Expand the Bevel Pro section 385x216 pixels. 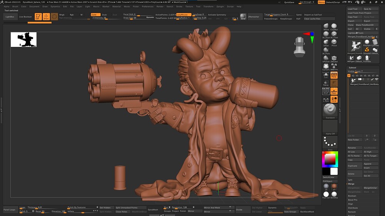coord(353,200)
